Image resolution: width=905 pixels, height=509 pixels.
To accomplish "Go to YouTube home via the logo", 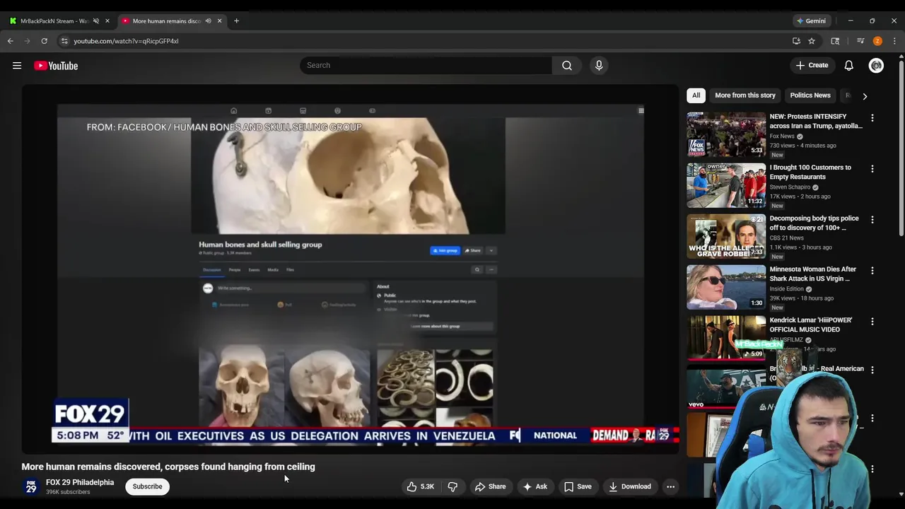I will 56,66.
